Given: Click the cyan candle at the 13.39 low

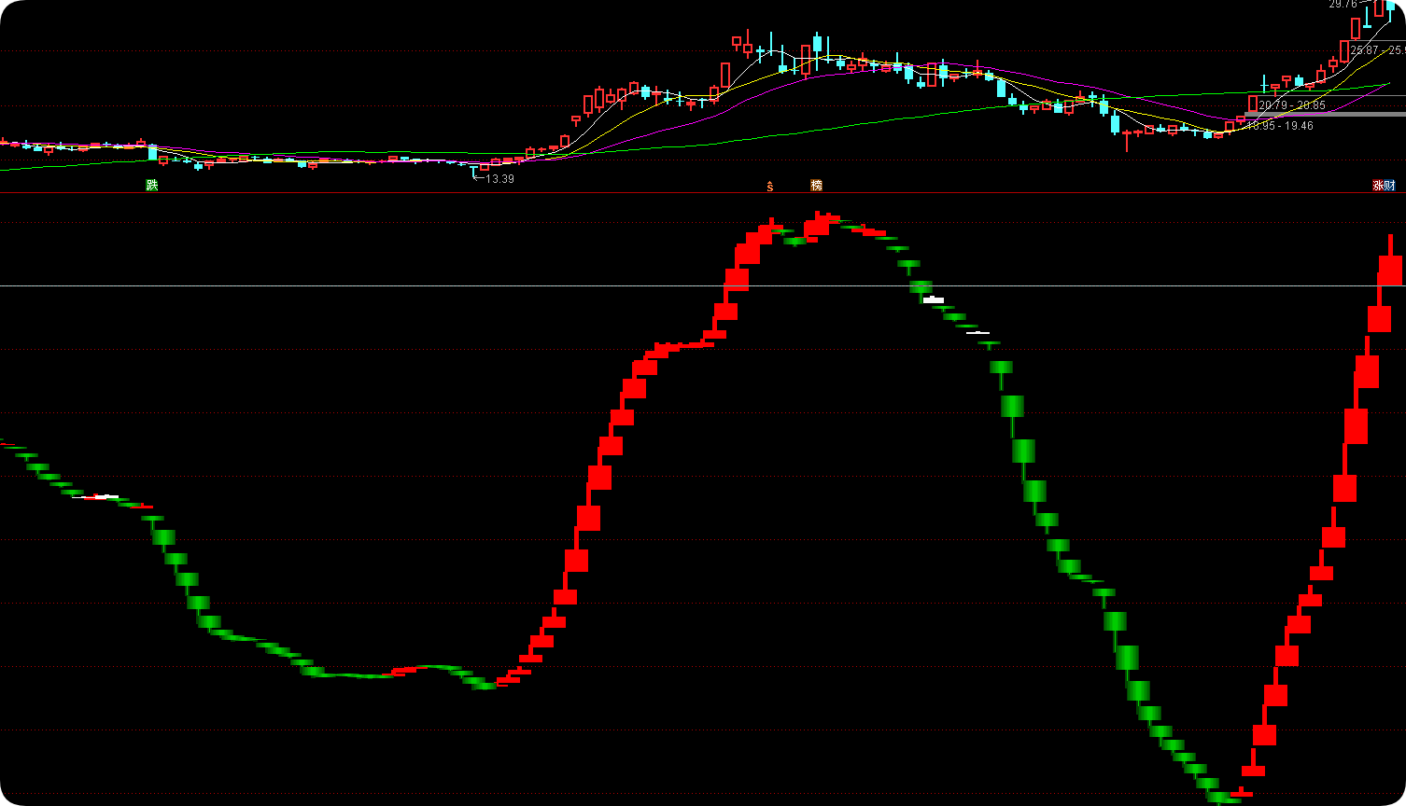Looking at the screenshot, I should (x=473, y=168).
